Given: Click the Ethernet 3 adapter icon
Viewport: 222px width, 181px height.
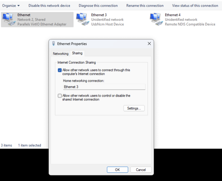Looking at the screenshot, I should click(82, 19).
